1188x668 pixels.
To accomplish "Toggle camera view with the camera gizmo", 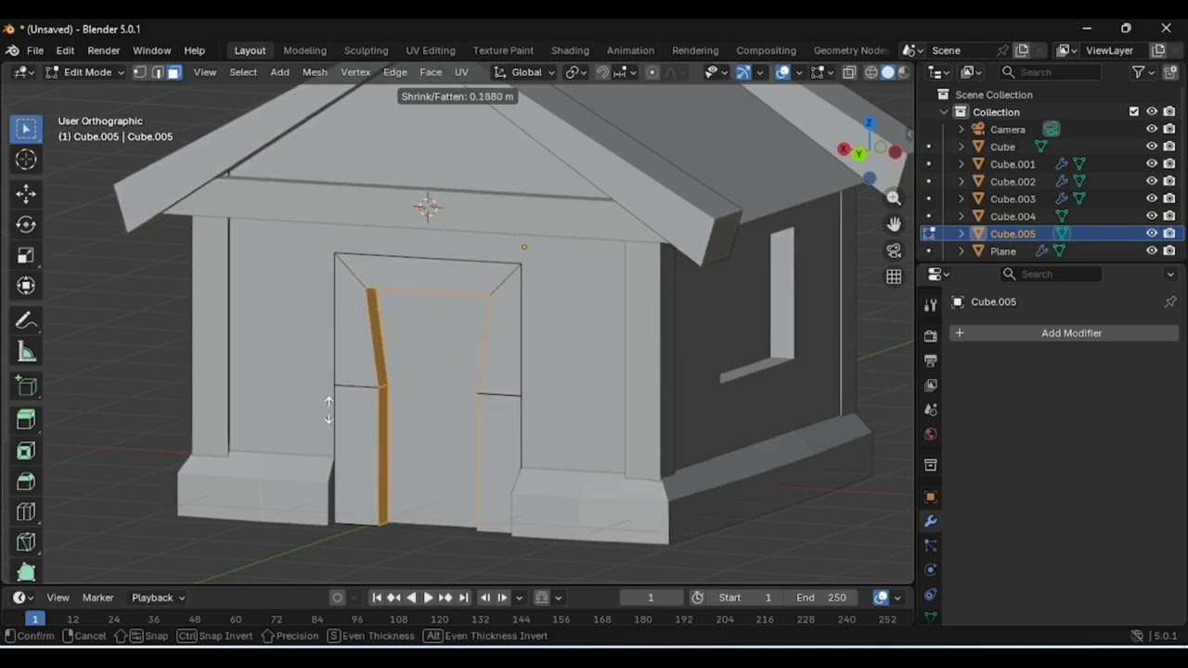I will coord(894,250).
